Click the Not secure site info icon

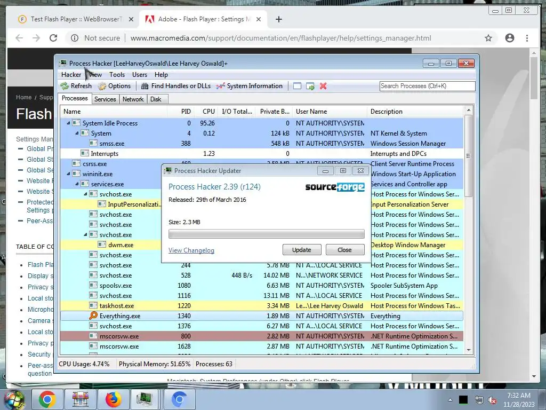(x=75, y=38)
